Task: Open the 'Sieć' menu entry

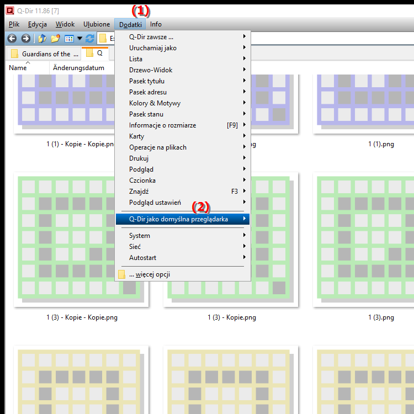Action: coord(183,247)
